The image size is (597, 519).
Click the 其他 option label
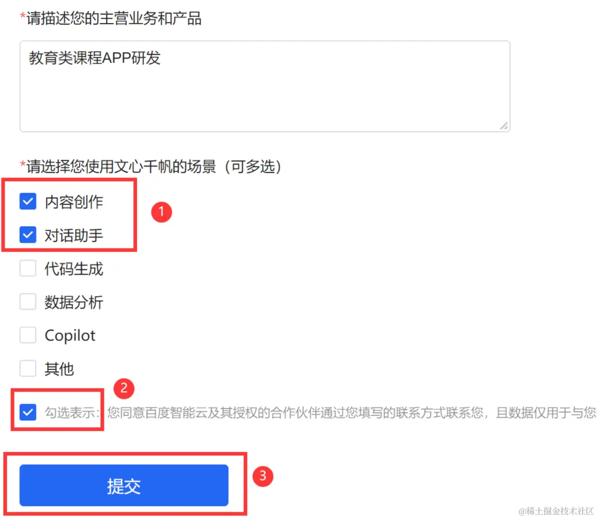(x=59, y=368)
